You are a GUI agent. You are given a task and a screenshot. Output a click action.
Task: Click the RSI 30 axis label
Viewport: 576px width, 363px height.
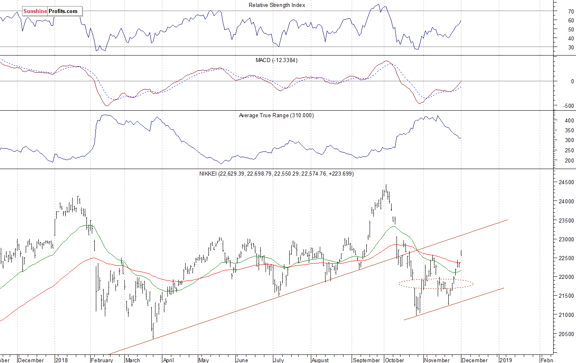571,47
